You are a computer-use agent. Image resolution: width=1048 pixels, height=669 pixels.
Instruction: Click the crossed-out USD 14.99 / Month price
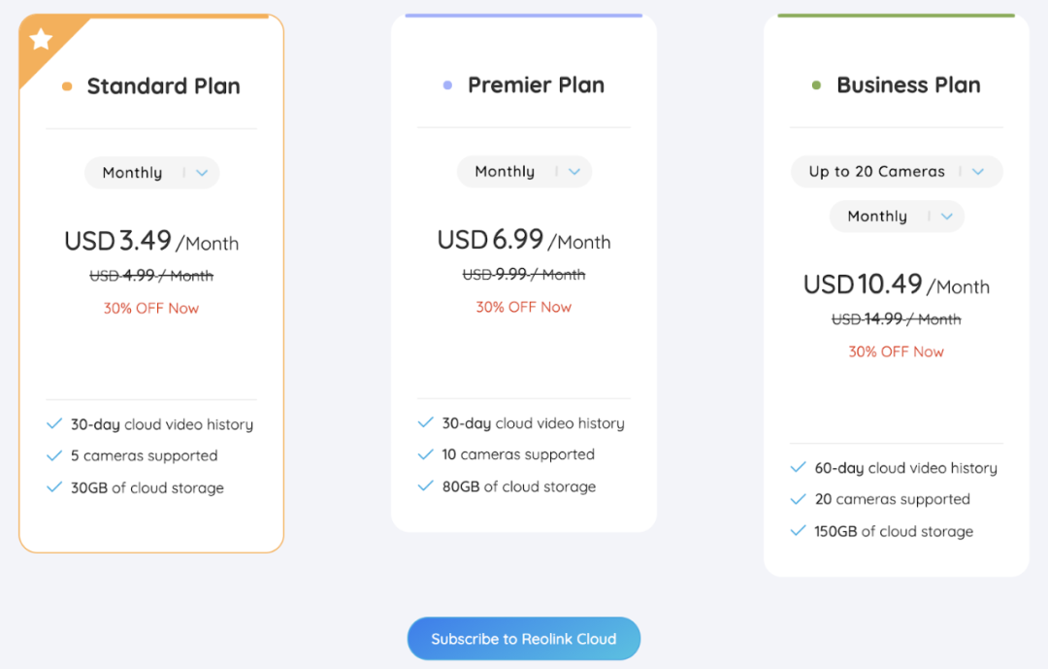point(896,319)
